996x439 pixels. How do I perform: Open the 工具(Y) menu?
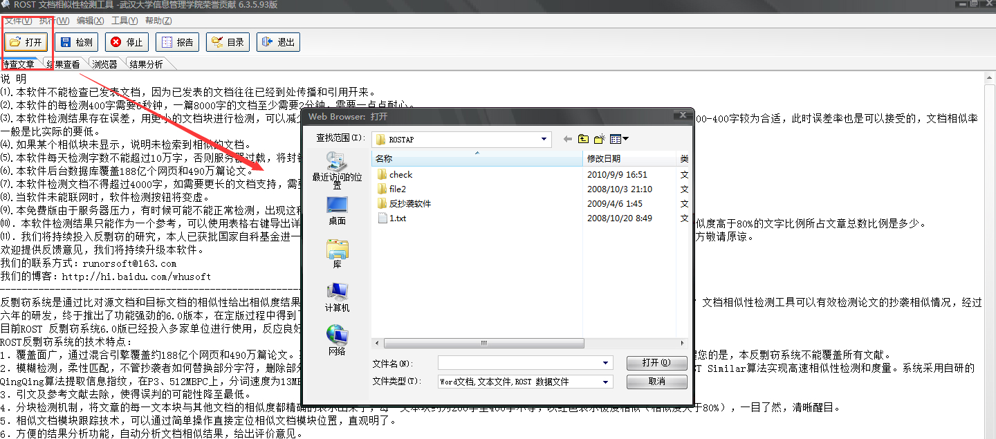(124, 21)
